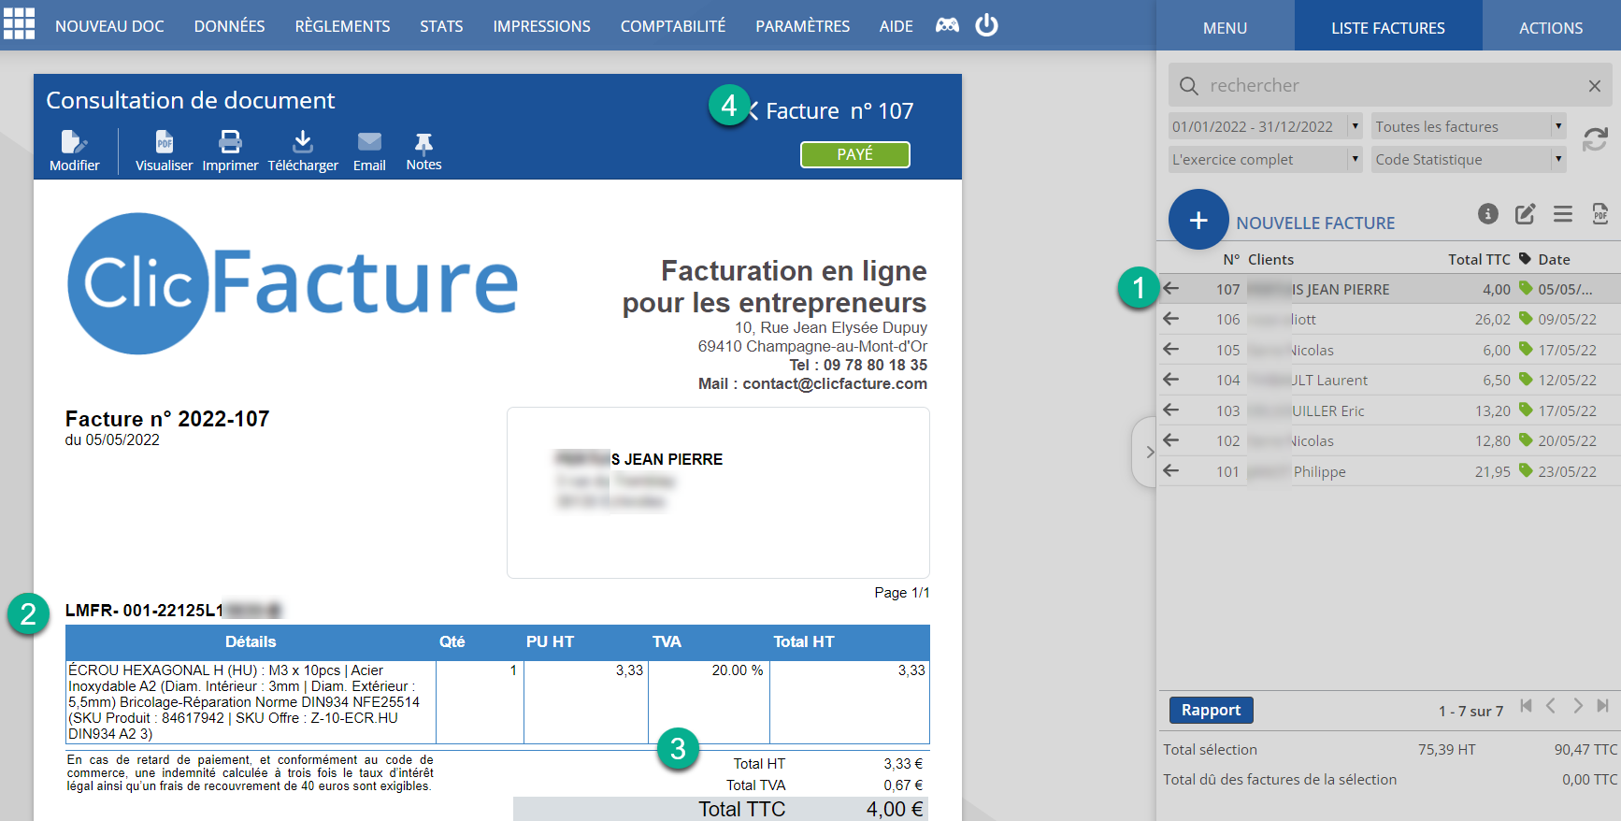Image resolution: width=1621 pixels, height=821 pixels.
Task: Click the NOUVELLE FACTURE link
Action: pos(1315,223)
